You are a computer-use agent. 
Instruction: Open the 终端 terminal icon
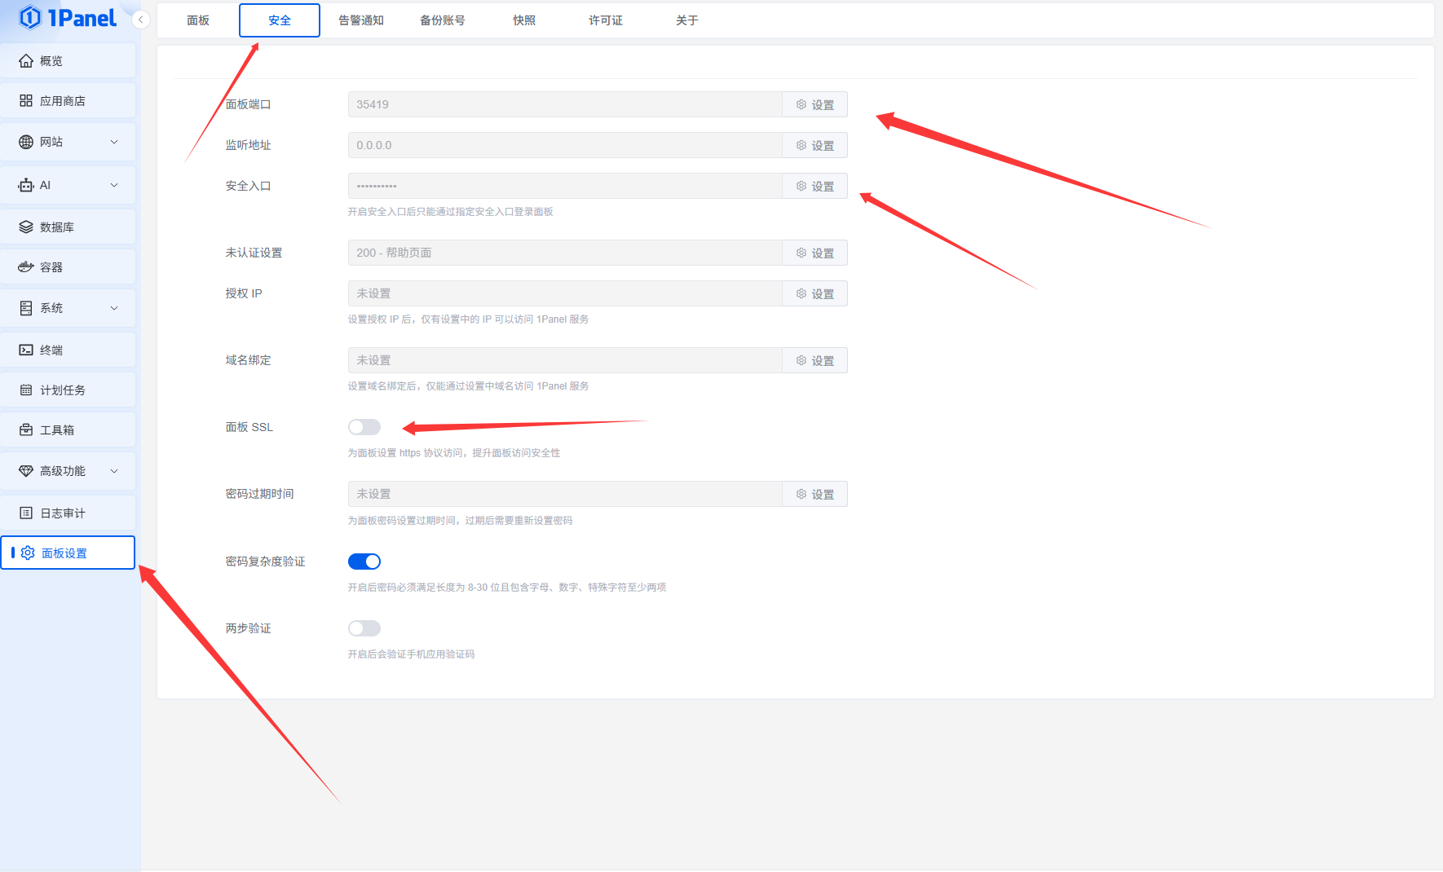tap(26, 350)
